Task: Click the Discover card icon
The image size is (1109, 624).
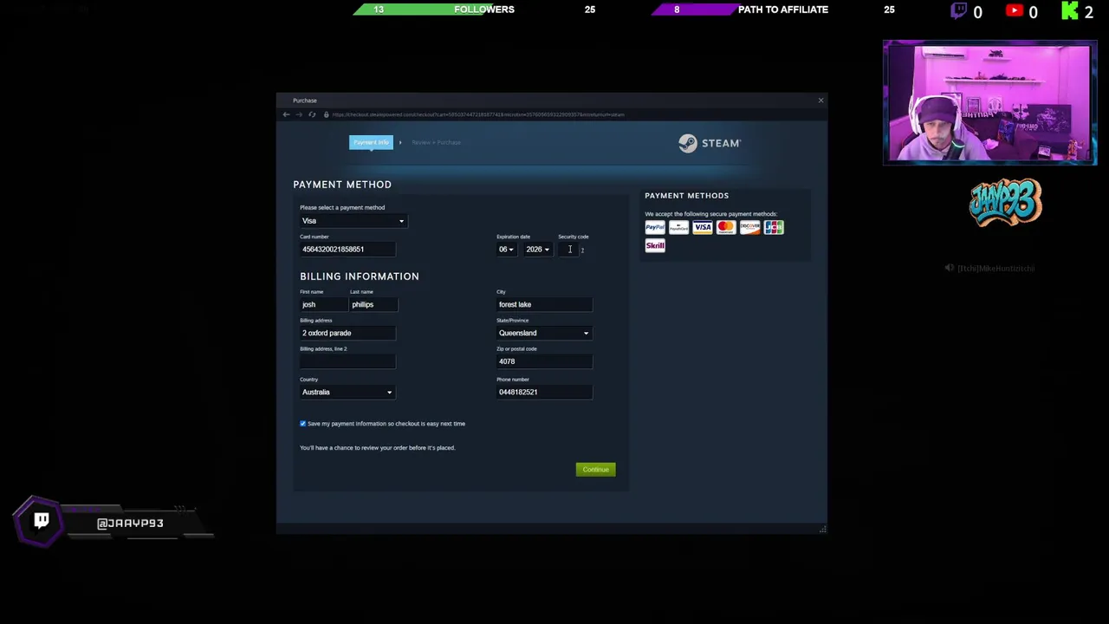Action: 749,227
